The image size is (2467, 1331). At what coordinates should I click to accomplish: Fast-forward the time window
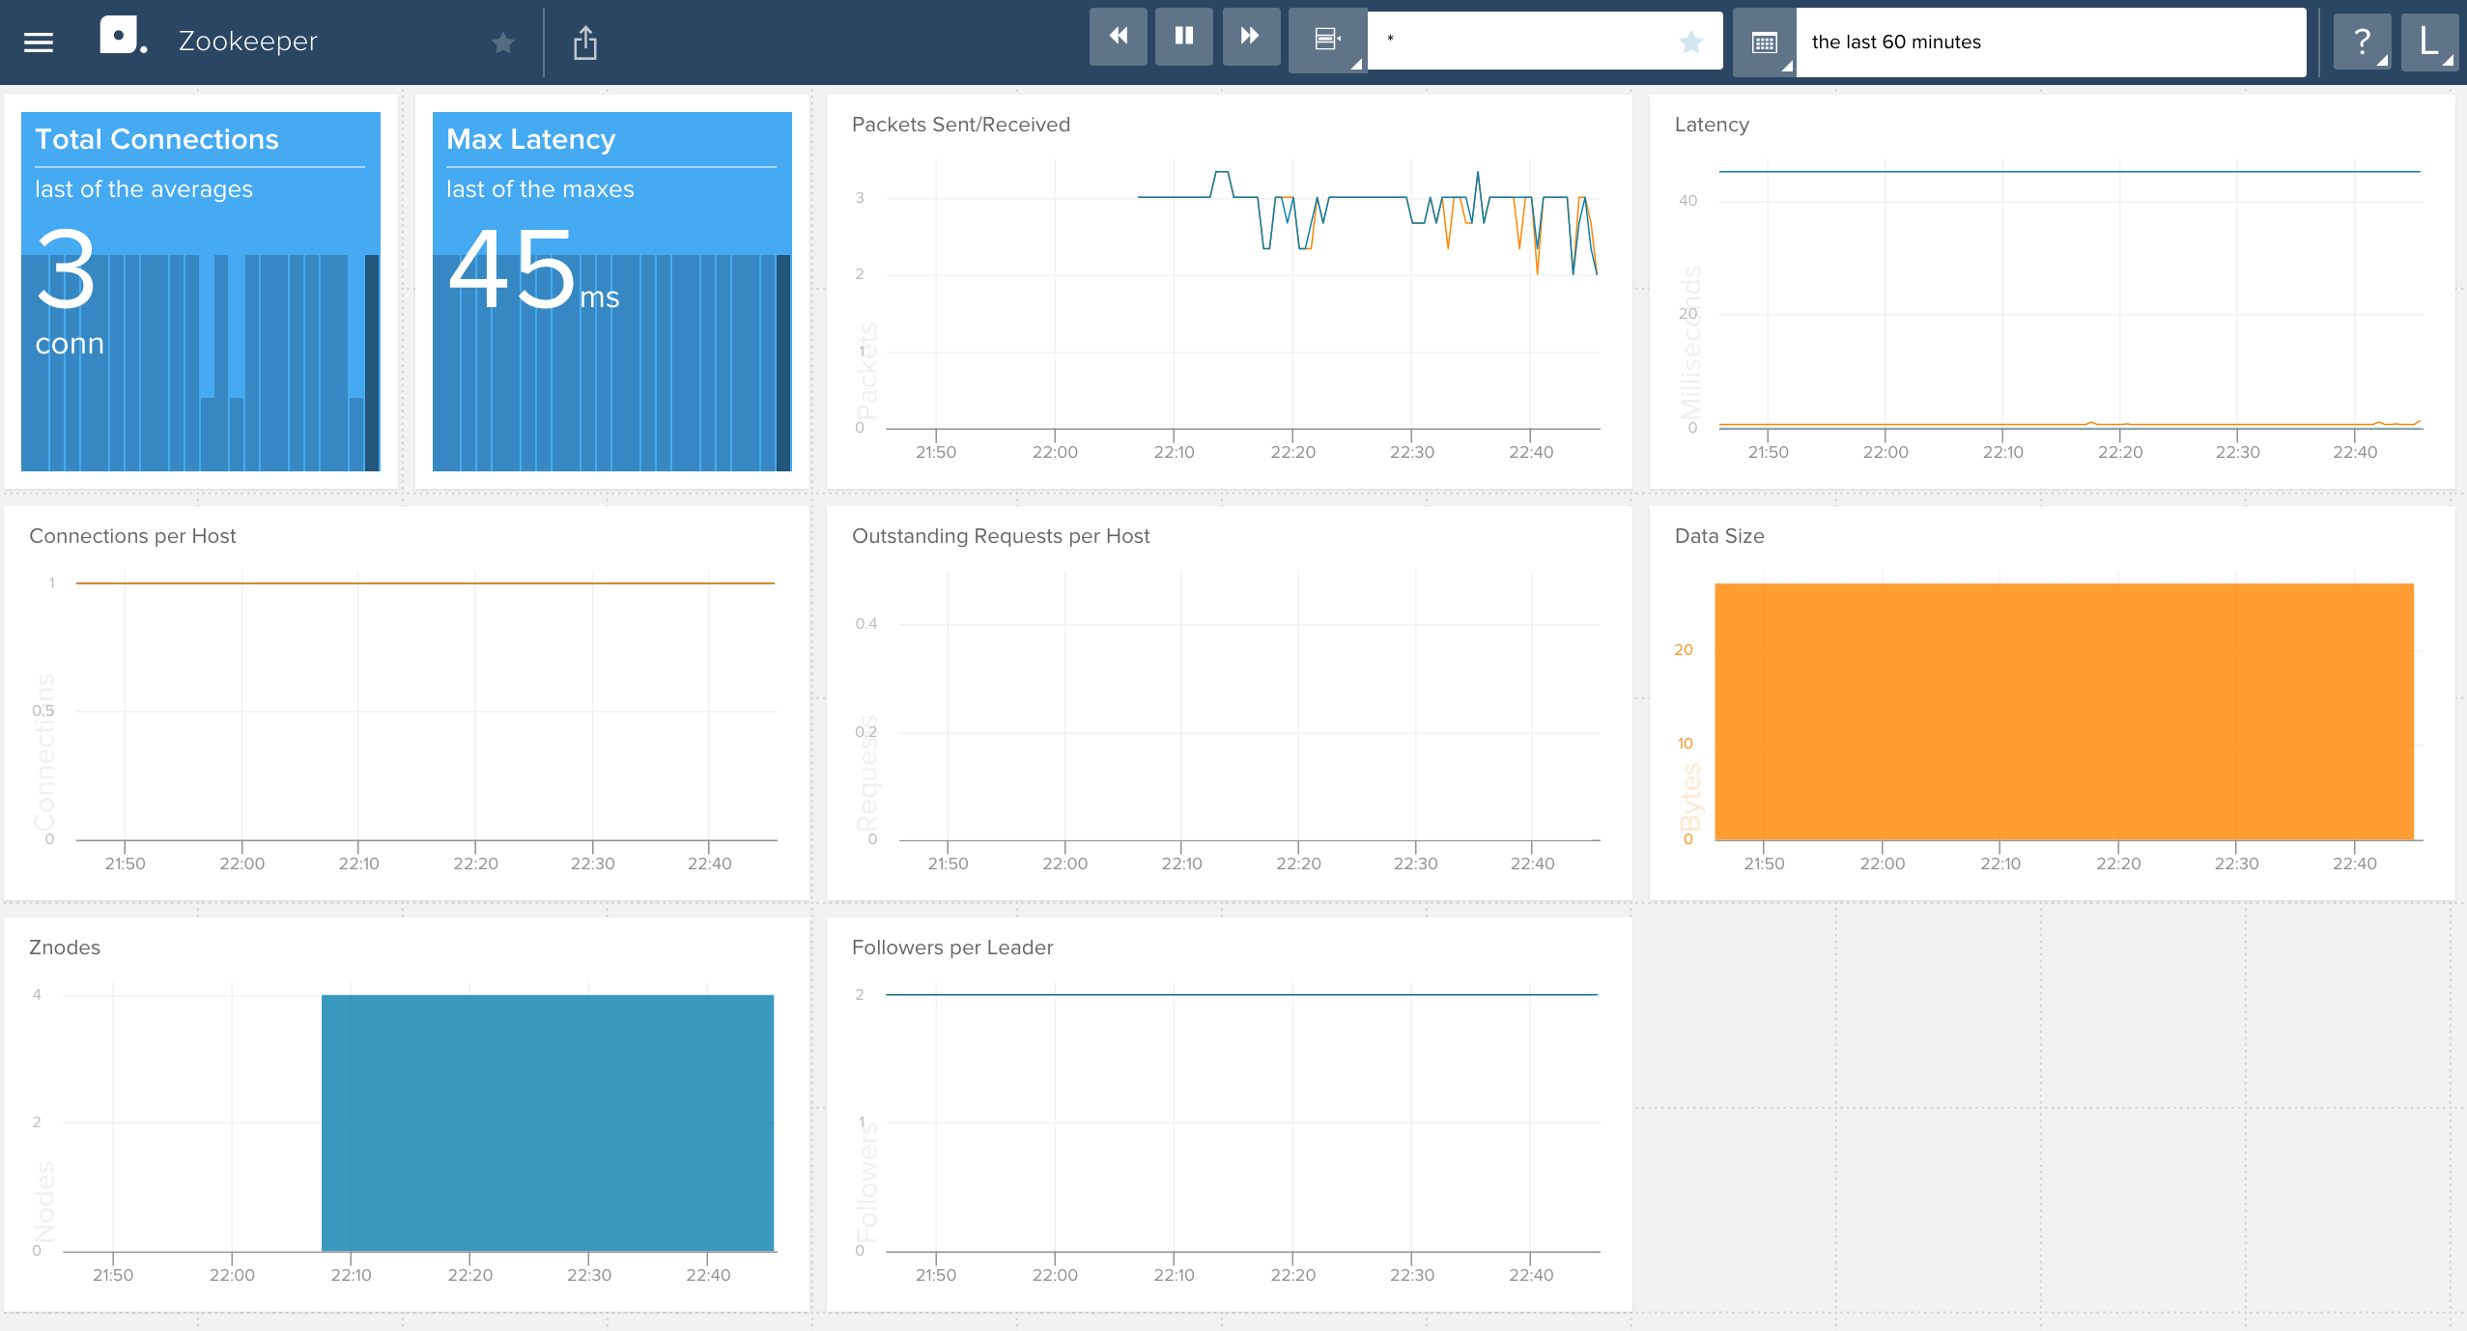tap(1251, 37)
